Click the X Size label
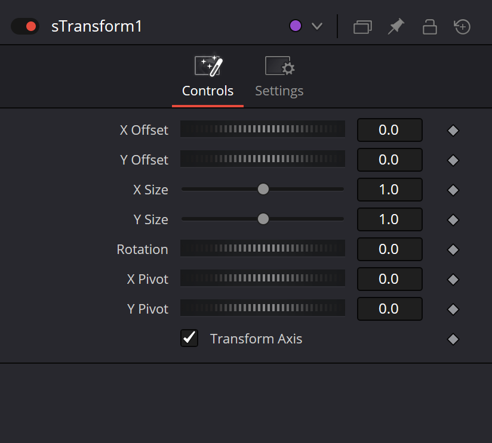 (x=150, y=190)
